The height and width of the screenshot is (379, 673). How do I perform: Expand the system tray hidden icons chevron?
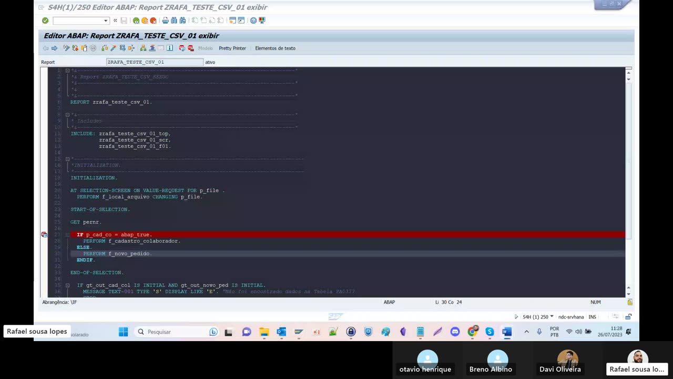click(526, 332)
